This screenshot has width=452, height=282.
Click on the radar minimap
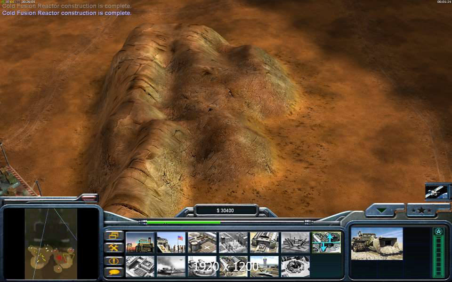[x=51, y=243]
